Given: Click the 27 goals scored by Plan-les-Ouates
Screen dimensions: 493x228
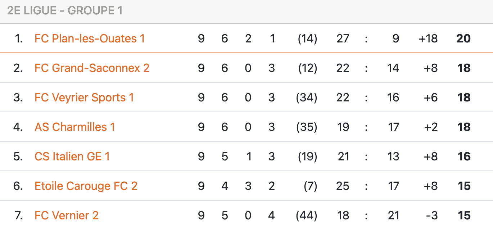Looking at the screenshot, I should point(343,38).
